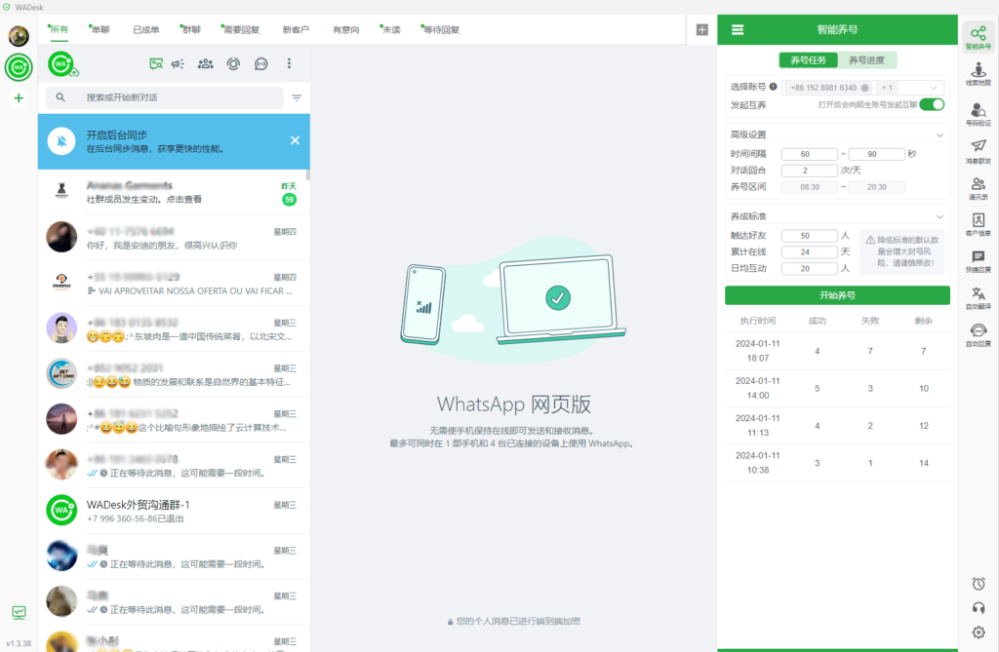Image resolution: width=999 pixels, height=652 pixels.
Task: Open the status ring icon
Action: [x=233, y=63]
